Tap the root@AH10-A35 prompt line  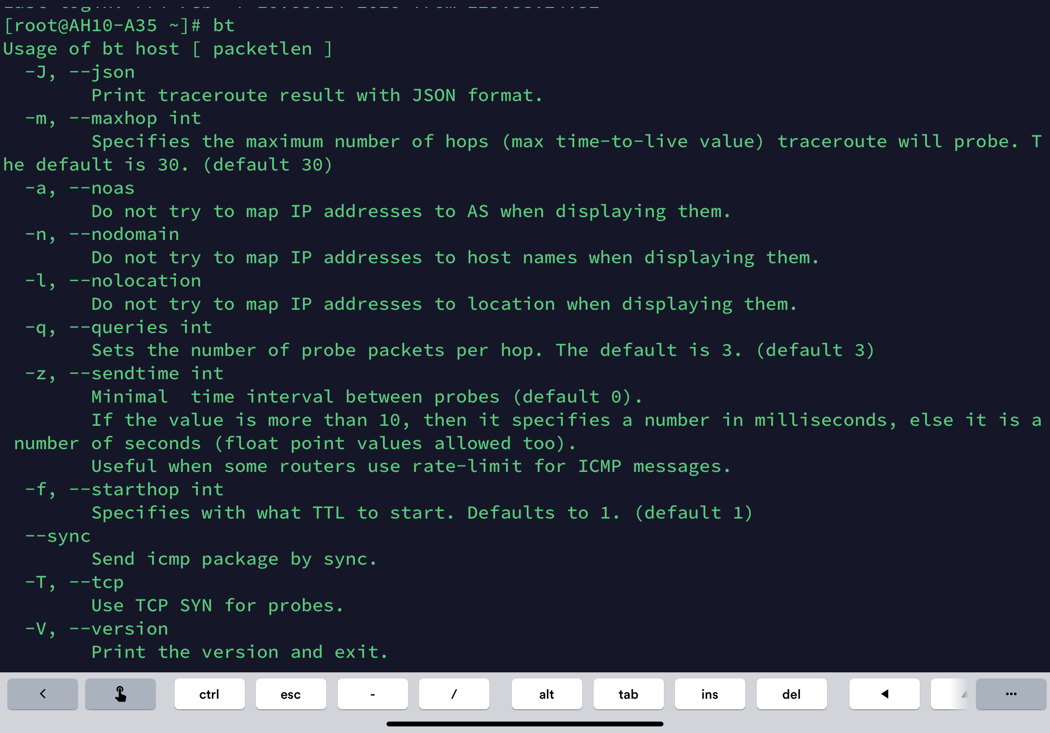(x=119, y=25)
